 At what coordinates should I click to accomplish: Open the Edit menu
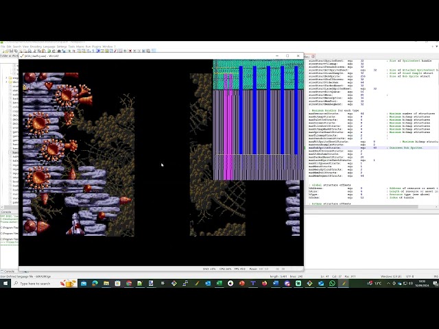tap(9, 47)
